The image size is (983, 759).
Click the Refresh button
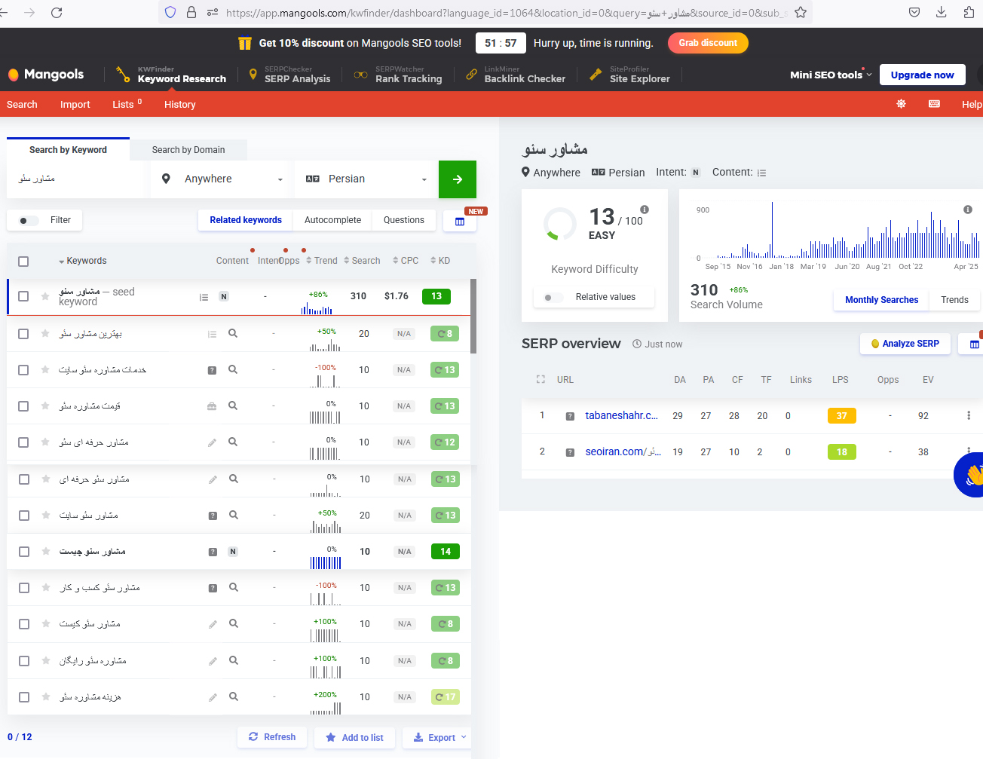pos(272,737)
